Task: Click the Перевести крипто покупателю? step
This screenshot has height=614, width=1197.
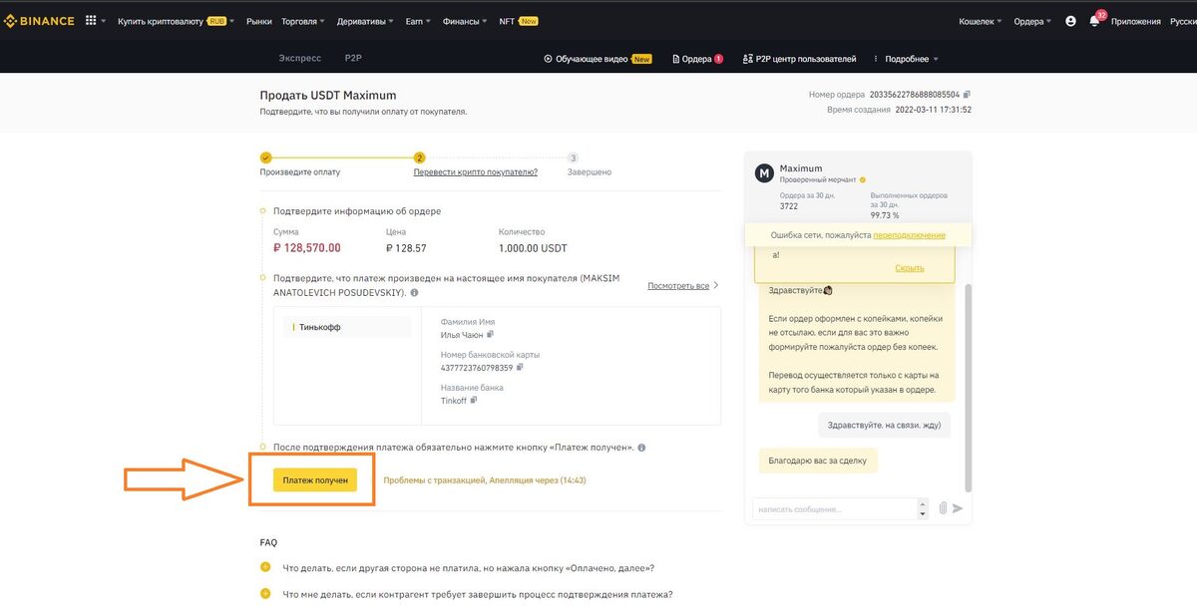Action: [x=476, y=172]
